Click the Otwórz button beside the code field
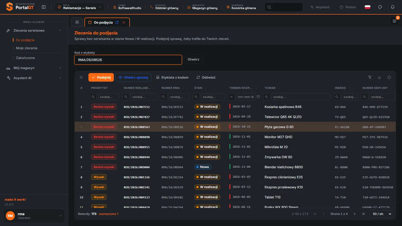The height and width of the screenshot is (226, 402). [x=193, y=60]
